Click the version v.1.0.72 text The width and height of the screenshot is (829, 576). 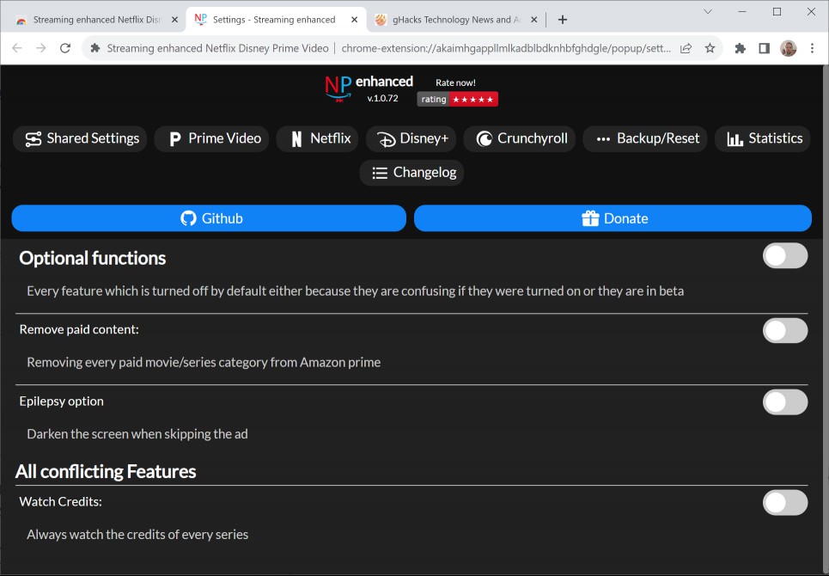383,98
